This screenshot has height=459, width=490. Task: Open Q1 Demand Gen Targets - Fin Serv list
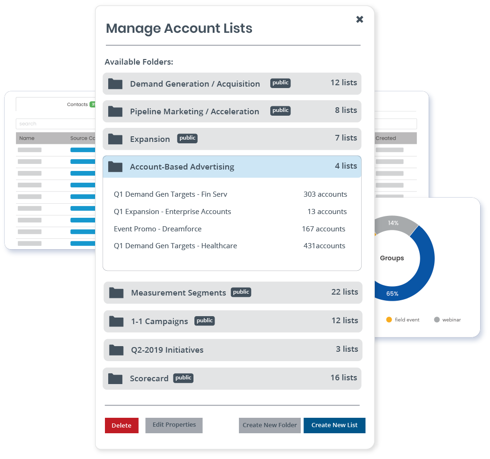coord(171,194)
